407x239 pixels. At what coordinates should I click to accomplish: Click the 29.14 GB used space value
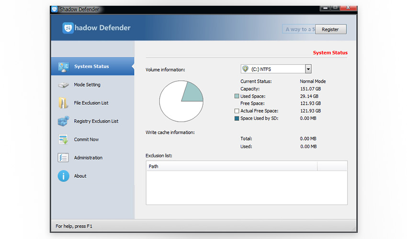pos(309,96)
